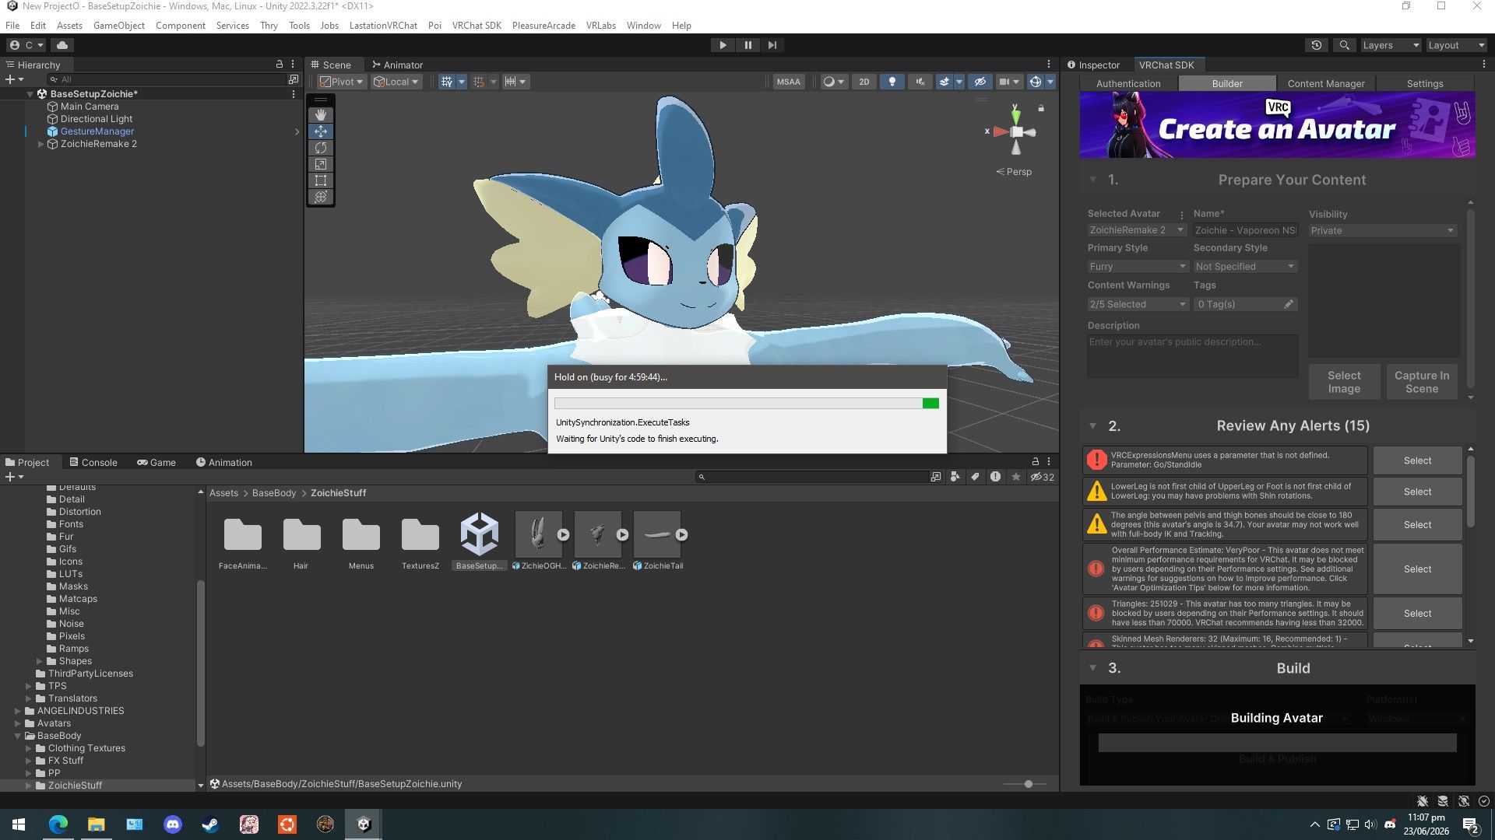Select the Rotate tool in Scene toolbar
1495x840 pixels.
(321, 148)
